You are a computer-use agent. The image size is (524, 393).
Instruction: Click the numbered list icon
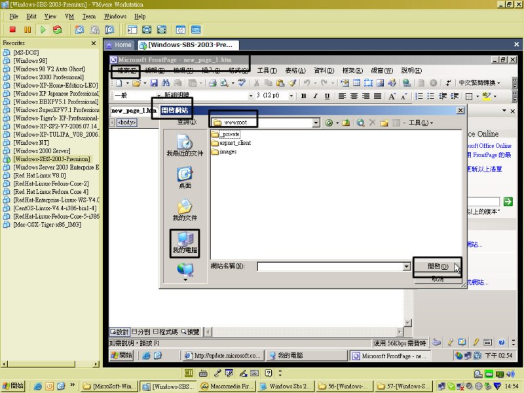[x=419, y=96]
